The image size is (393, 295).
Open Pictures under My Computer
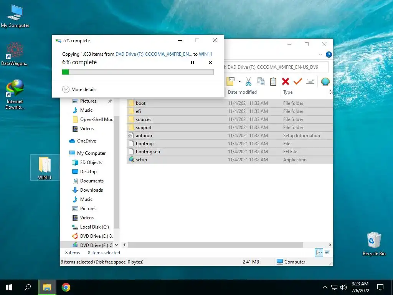(x=84, y=209)
